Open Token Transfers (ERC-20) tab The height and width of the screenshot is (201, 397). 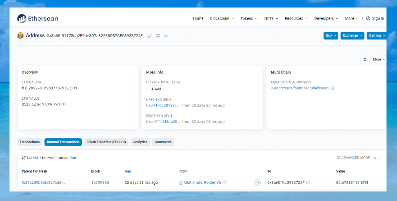coord(107,142)
